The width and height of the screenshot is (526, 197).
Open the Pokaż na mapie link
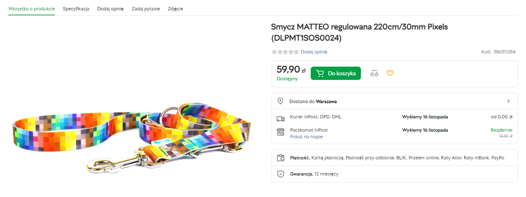click(306, 137)
